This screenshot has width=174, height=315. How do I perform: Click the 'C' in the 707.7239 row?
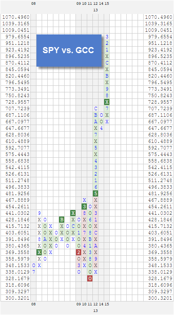[95, 108]
